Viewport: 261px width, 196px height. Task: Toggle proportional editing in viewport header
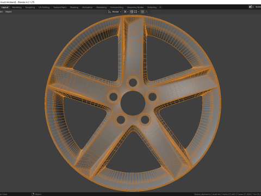pyautogui.click(x=142, y=12)
